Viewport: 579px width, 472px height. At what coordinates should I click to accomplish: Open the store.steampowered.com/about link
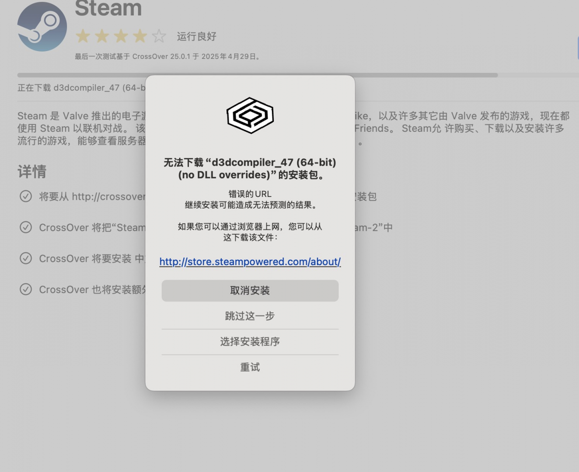pos(250,262)
